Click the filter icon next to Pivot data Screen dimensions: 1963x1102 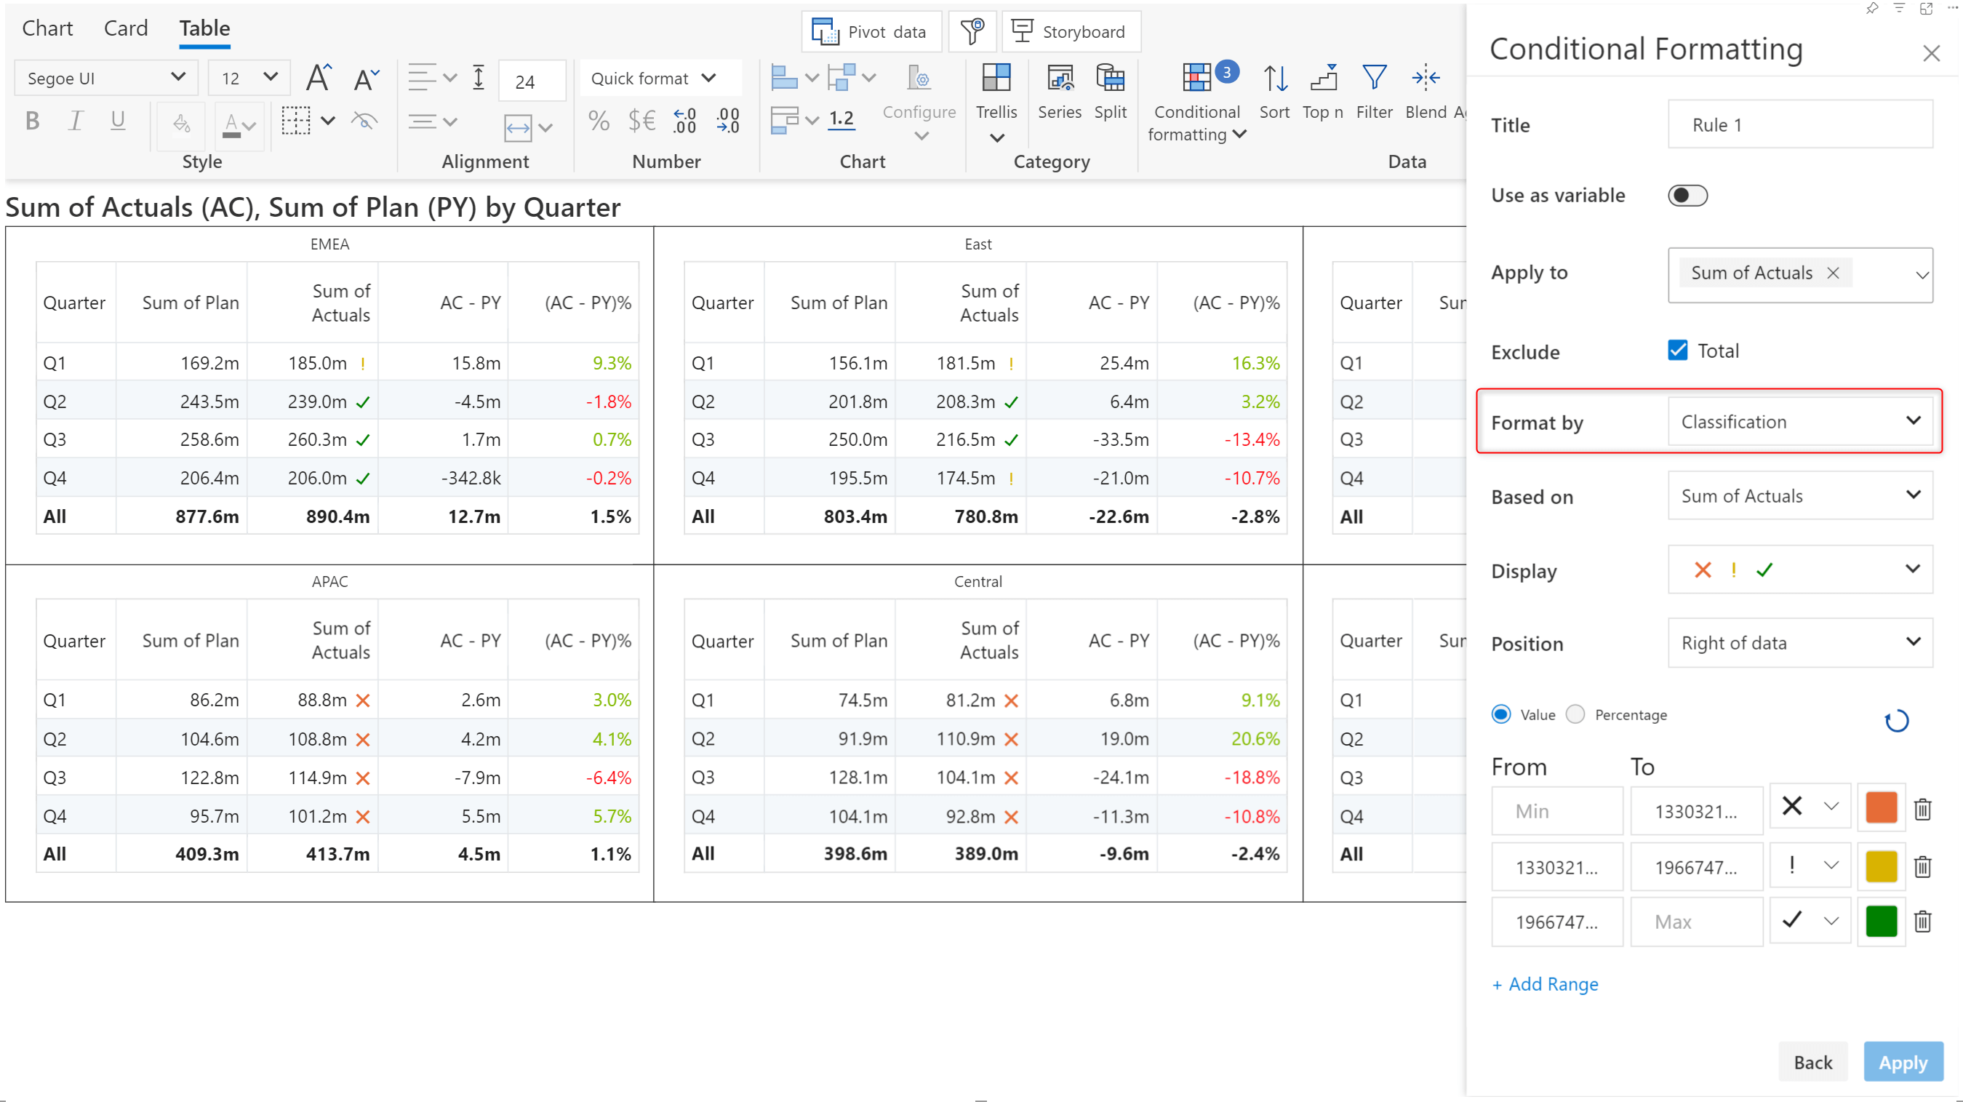[972, 32]
